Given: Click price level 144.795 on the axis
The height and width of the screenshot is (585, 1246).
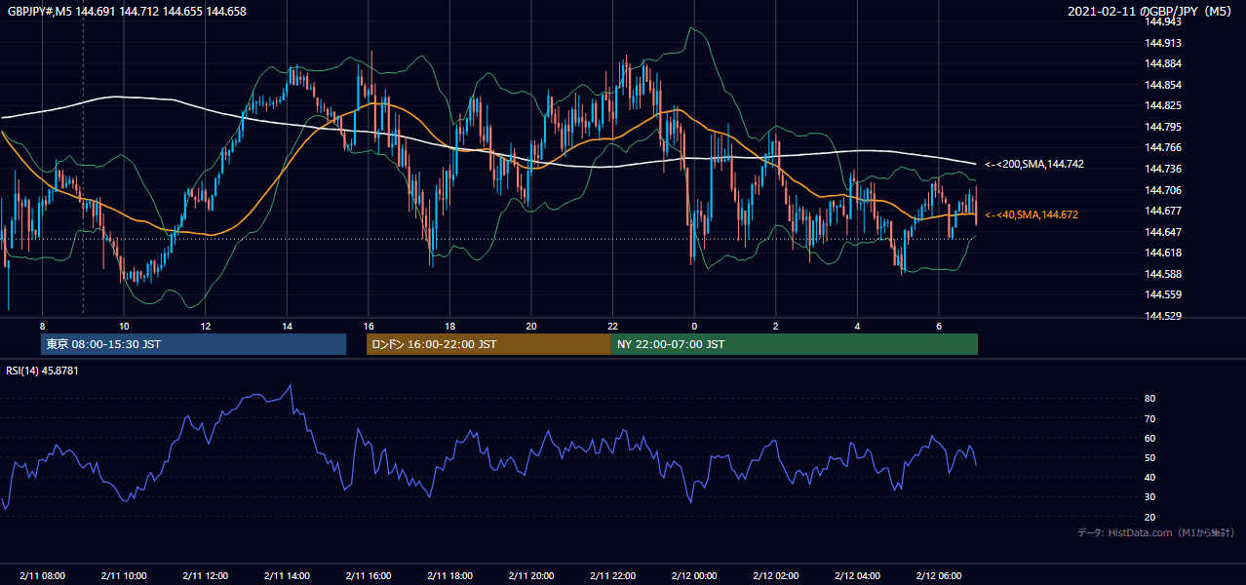Looking at the screenshot, I should (x=1164, y=127).
